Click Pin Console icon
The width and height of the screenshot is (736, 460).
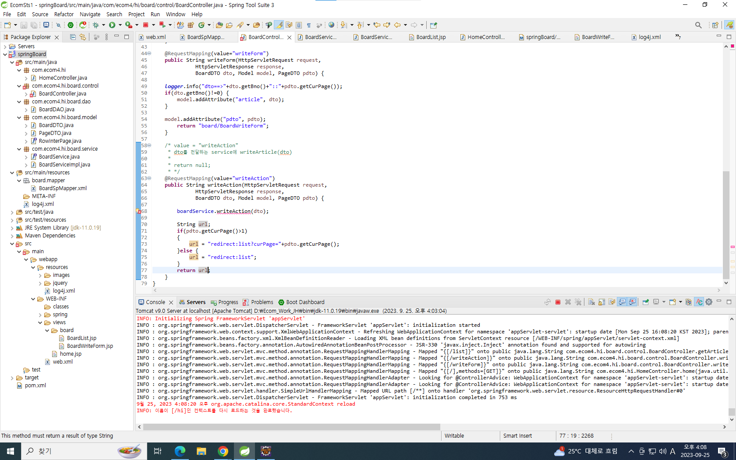pos(645,302)
